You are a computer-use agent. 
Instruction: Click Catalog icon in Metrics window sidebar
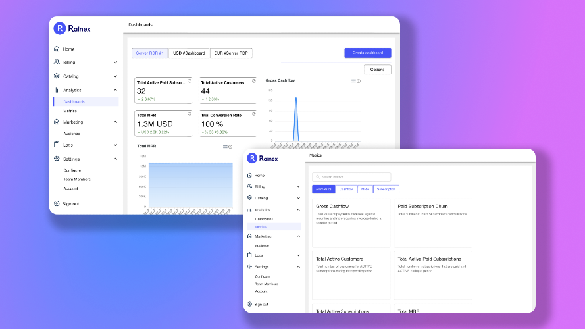(249, 197)
